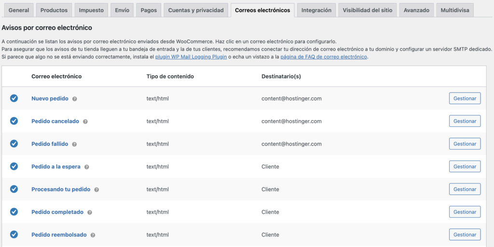Viewport: 494px width, 247px height.
Task: Toggle enabled status of Pedido completado
Action: (x=14, y=212)
